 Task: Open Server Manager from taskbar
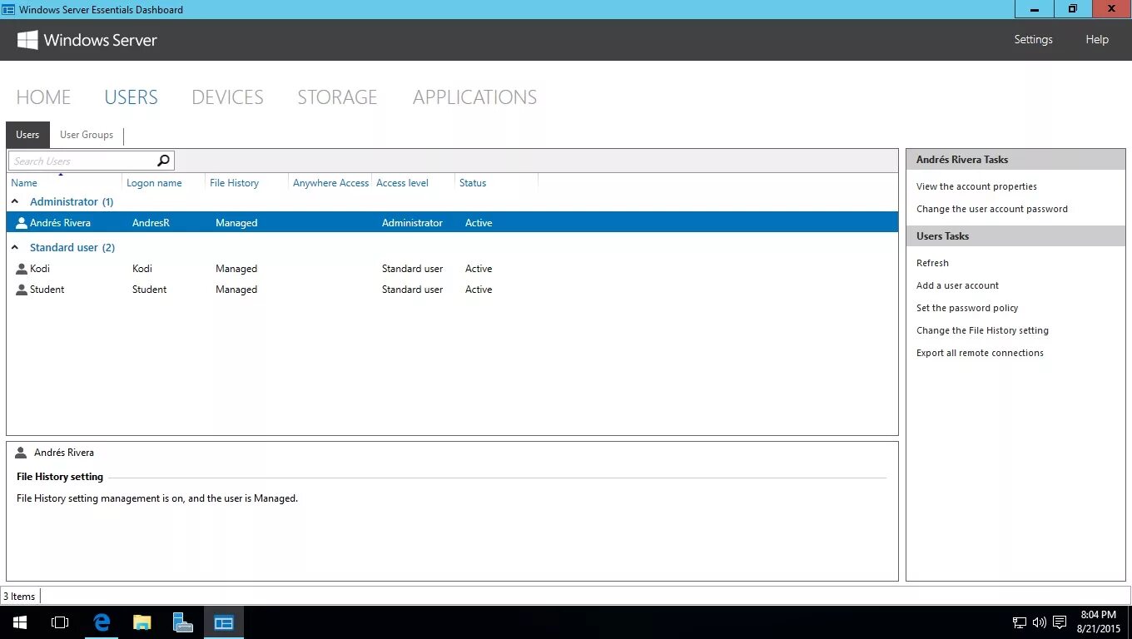tap(183, 622)
